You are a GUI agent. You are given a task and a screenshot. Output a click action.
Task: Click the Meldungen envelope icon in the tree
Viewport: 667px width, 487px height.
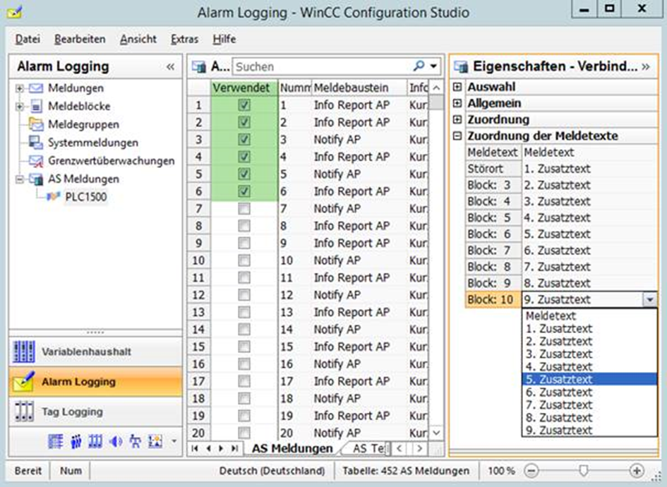(36, 88)
